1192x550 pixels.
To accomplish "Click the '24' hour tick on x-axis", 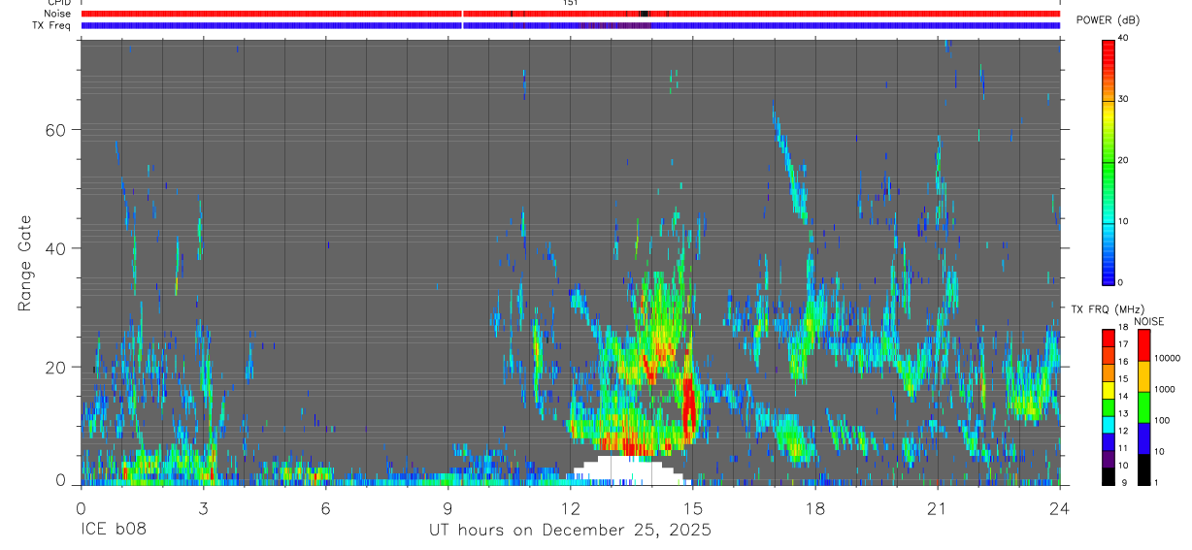I will pos(1059,507).
